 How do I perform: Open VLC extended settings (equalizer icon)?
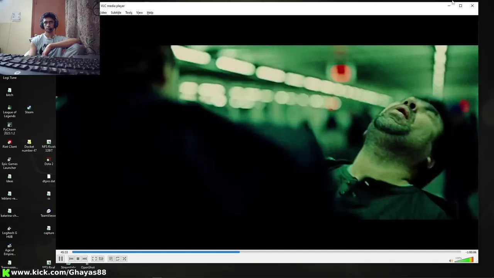pos(101,259)
